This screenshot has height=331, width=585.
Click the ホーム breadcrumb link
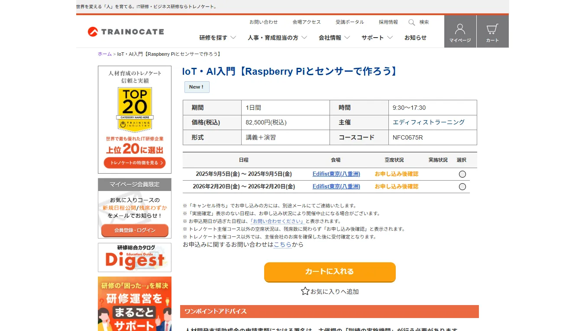(x=105, y=54)
